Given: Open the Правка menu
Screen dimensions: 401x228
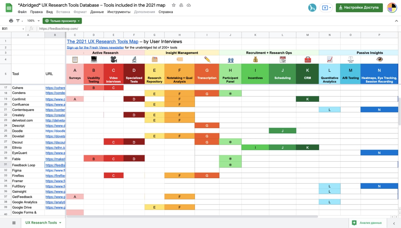Looking at the screenshot, I should [x=36, y=12].
